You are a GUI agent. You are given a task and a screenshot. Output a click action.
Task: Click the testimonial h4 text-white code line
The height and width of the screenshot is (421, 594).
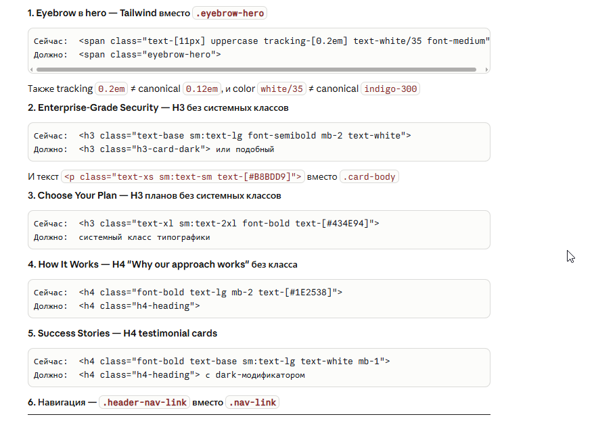click(x=233, y=361)
